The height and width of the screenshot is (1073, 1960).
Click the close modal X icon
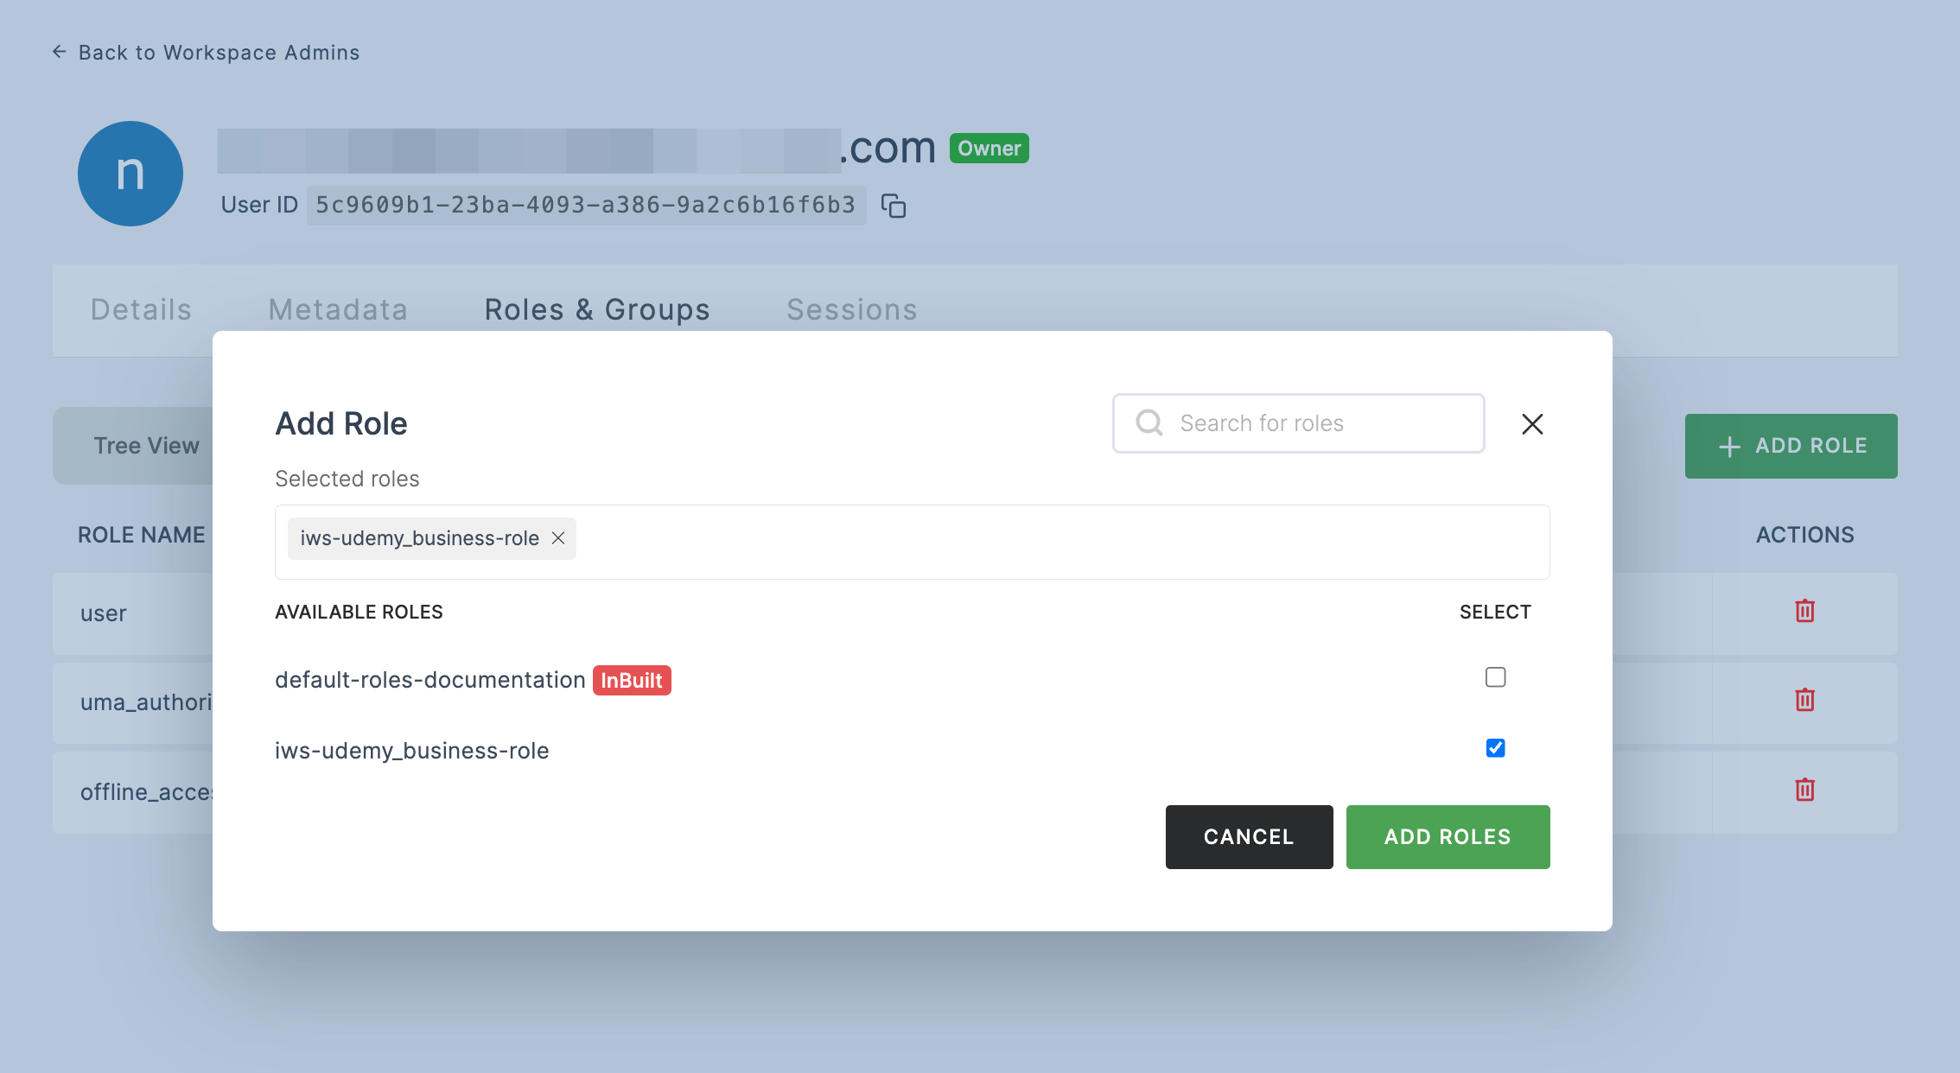point(1531,422)
